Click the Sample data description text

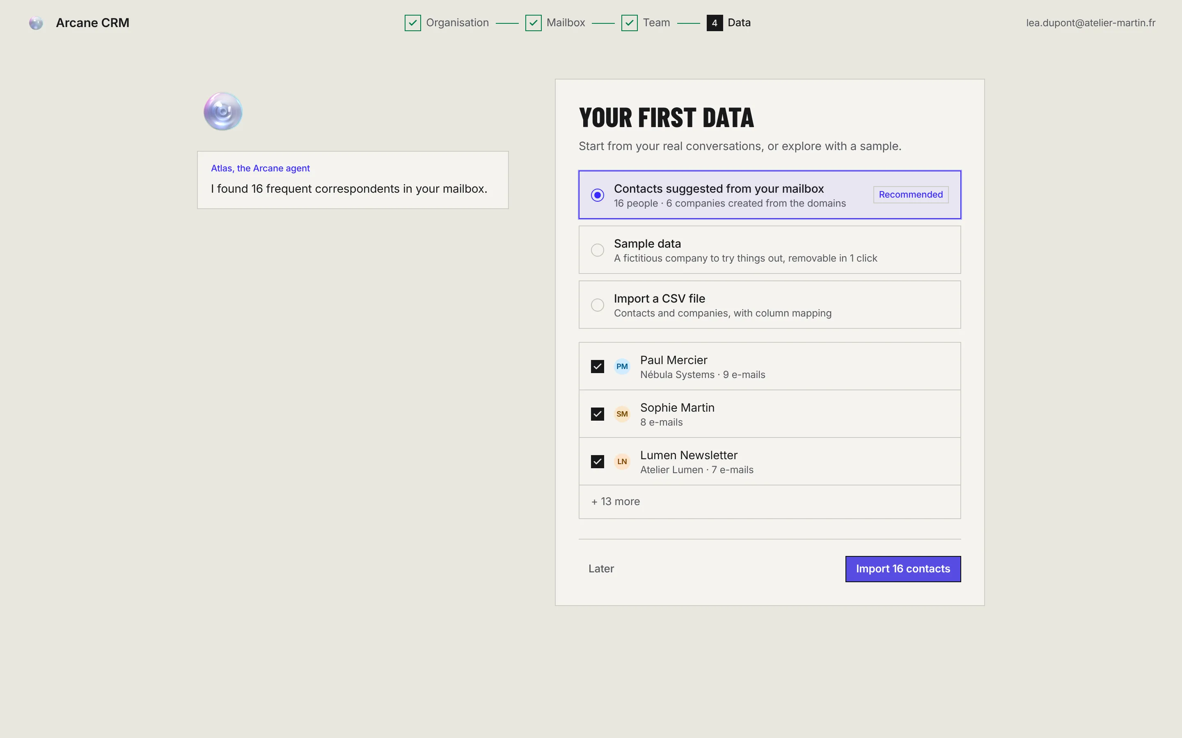[x=745, y=258]
